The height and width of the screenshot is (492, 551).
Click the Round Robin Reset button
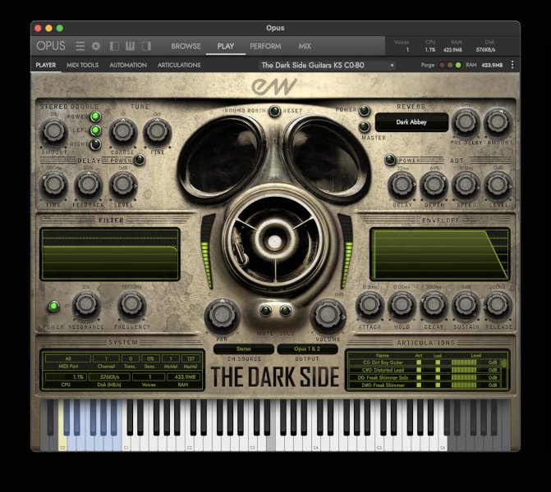point(274,111)
